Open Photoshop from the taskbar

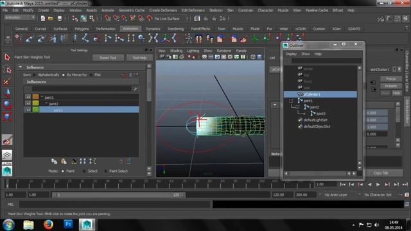[x=68, y=225]
